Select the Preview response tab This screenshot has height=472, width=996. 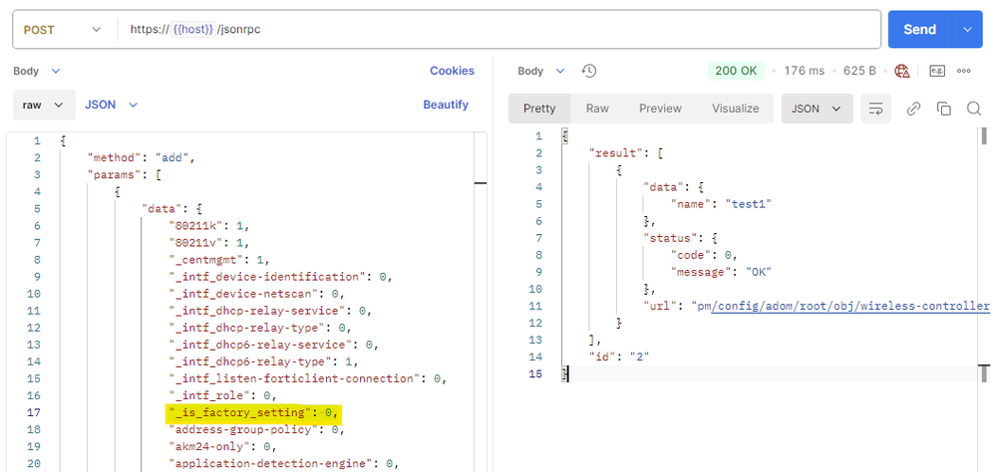click(x=660, y=109)
